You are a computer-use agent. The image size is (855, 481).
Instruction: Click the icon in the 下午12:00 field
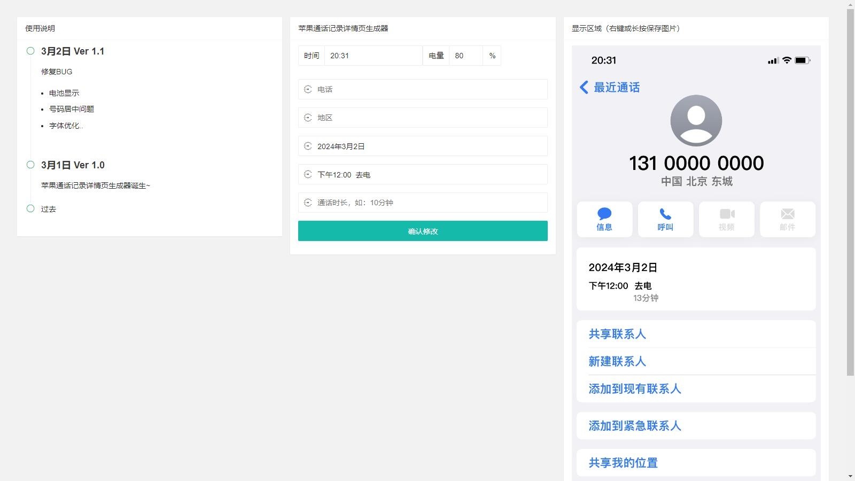[308, 174]
